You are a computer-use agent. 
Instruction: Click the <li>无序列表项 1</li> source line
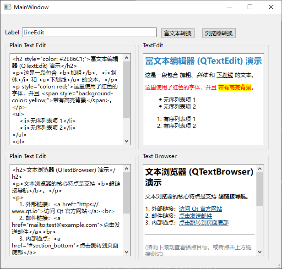pos(48,121)
